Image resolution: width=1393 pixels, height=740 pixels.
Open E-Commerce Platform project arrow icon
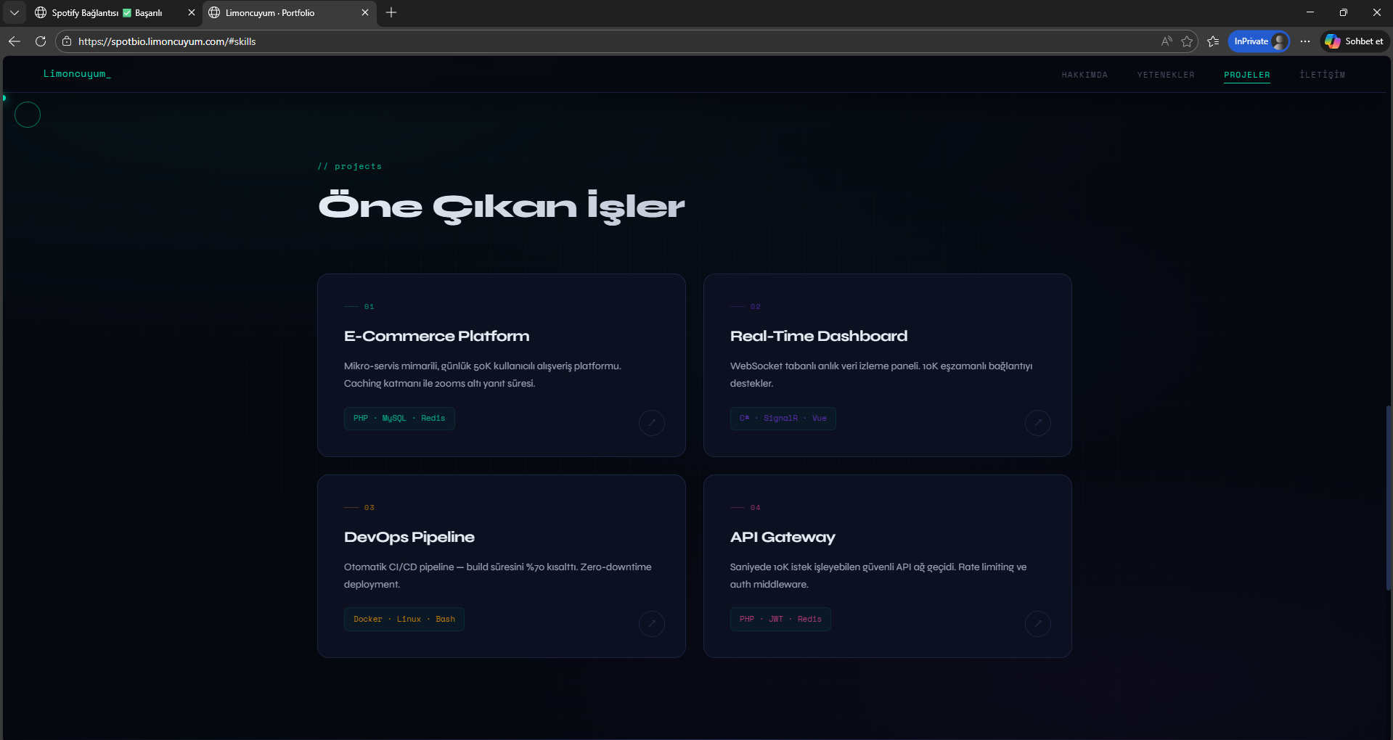pos(651,423)
